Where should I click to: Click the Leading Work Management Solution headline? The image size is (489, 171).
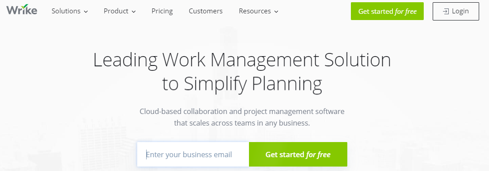click(x=242, y=60)
